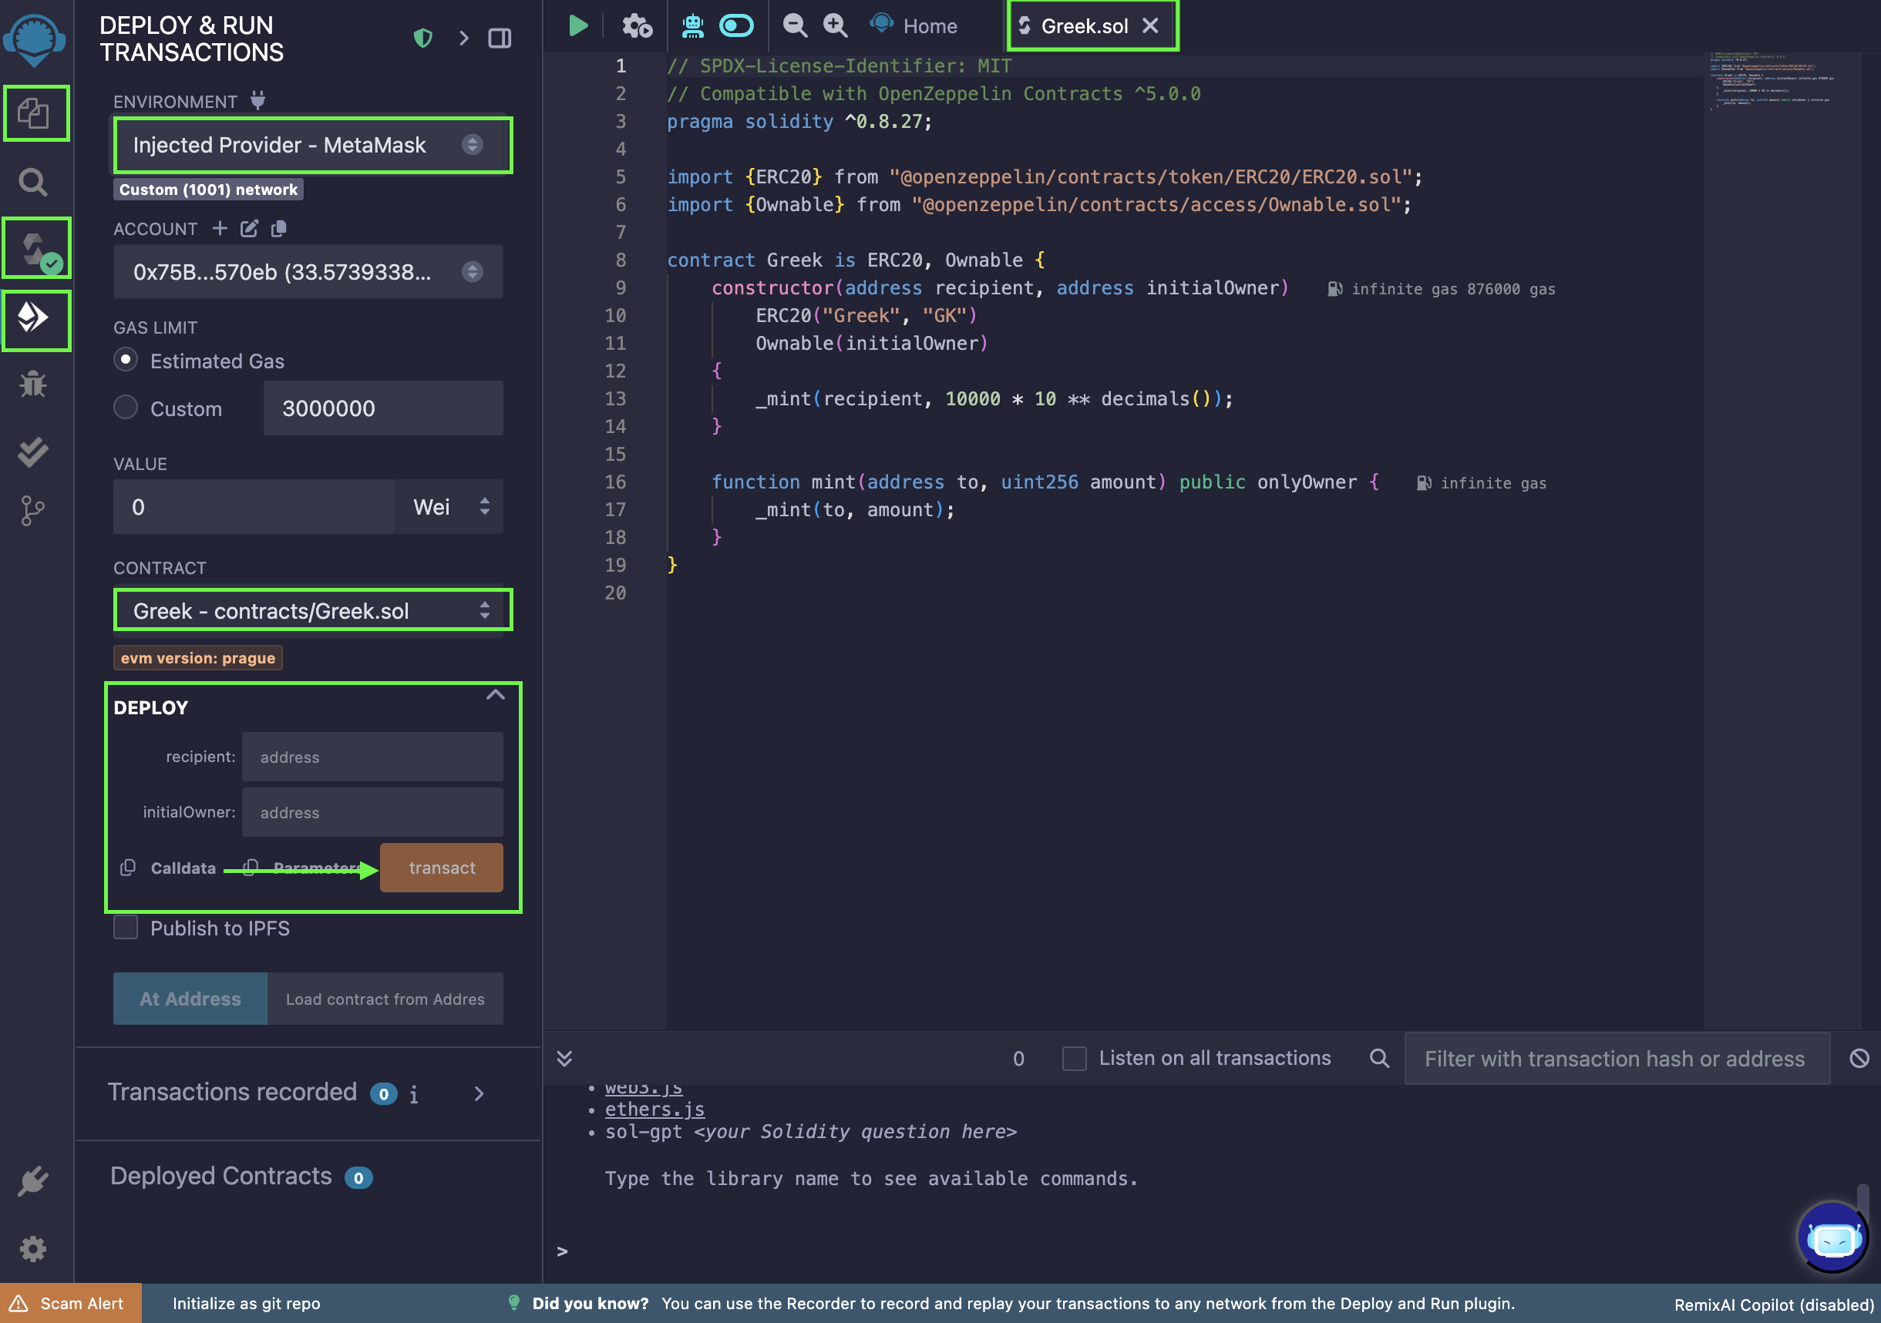Viewport: 1881px width, 1323px height.
Task: Click Scam Alert in status bar
Action: coord(70,1304)
